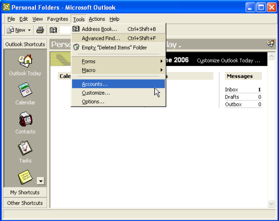Open the Favorites menu
This screenshot has width=279, height=221.
point(57,19)
